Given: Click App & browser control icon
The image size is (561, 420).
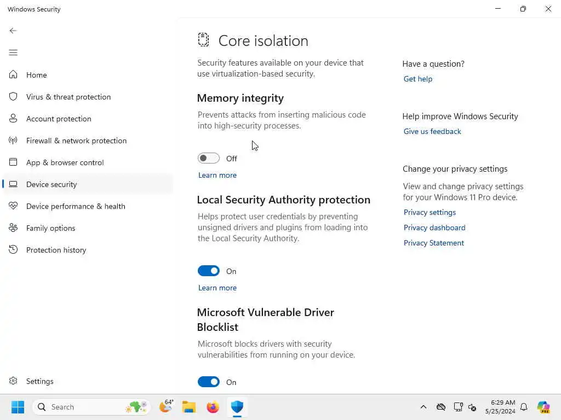Looking at the screenshot, I should click(13, 162).
